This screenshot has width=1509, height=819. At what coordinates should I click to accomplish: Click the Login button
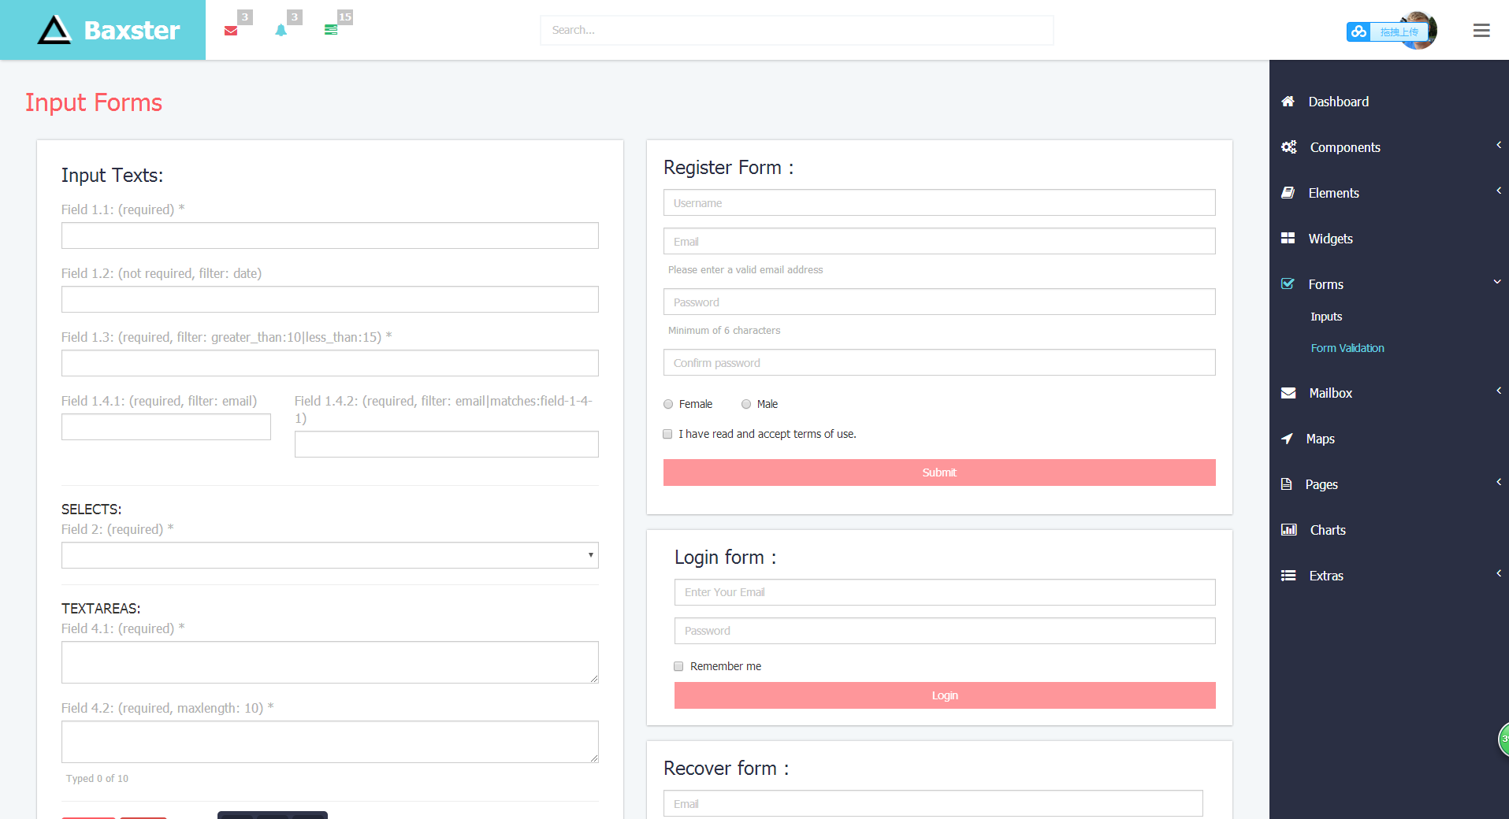(945, 695)
